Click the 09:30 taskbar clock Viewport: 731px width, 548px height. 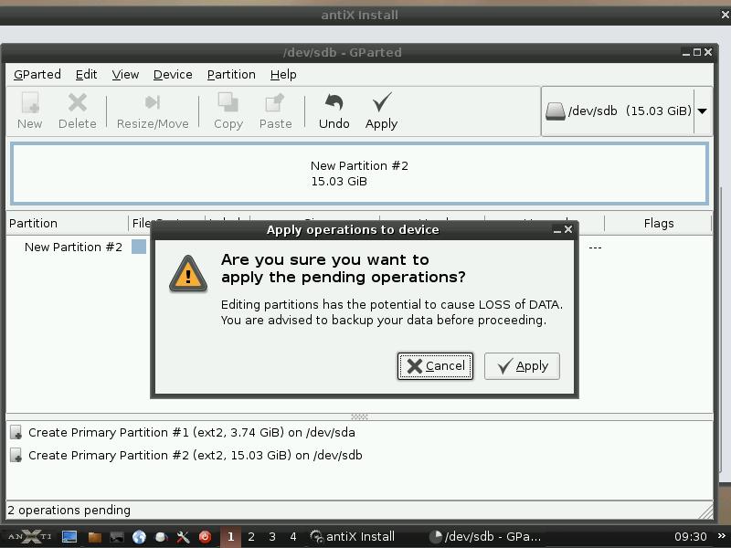691,537
